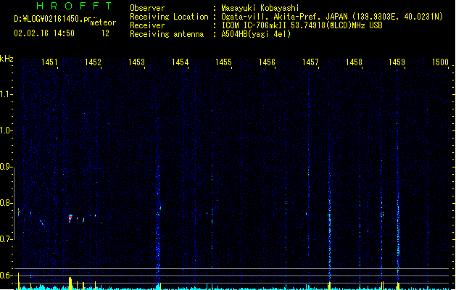Click the 0.9 frequency axis label
The height and width of the screenshot is (290, 456).
click(6, 167)
